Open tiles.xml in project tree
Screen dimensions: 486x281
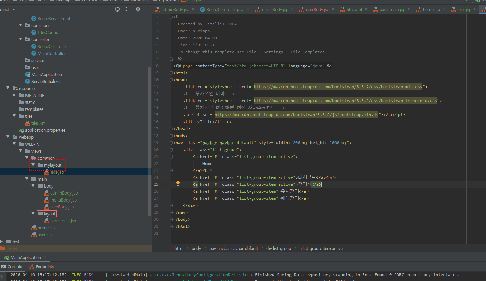pos(39,123)
